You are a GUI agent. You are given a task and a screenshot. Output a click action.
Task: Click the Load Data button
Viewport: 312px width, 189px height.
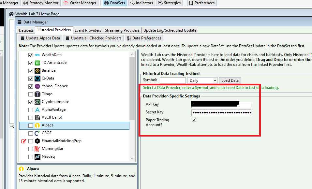(230, 80)
